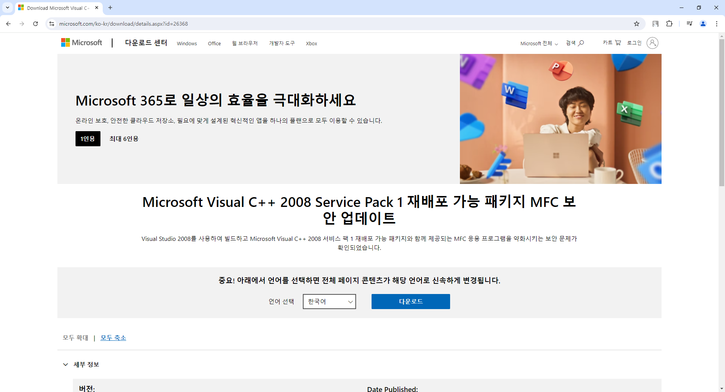Open the Chrome three-dot menu
This screenshot has height=392, width=725.
(716, 24)
